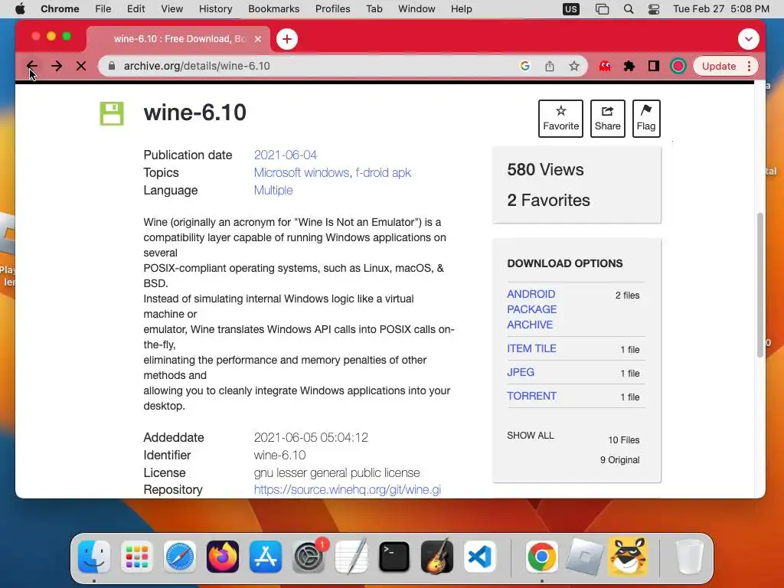Open the Chrome profile avatar
The width and height of the screenshot is (784, 588).
(678, 66)
